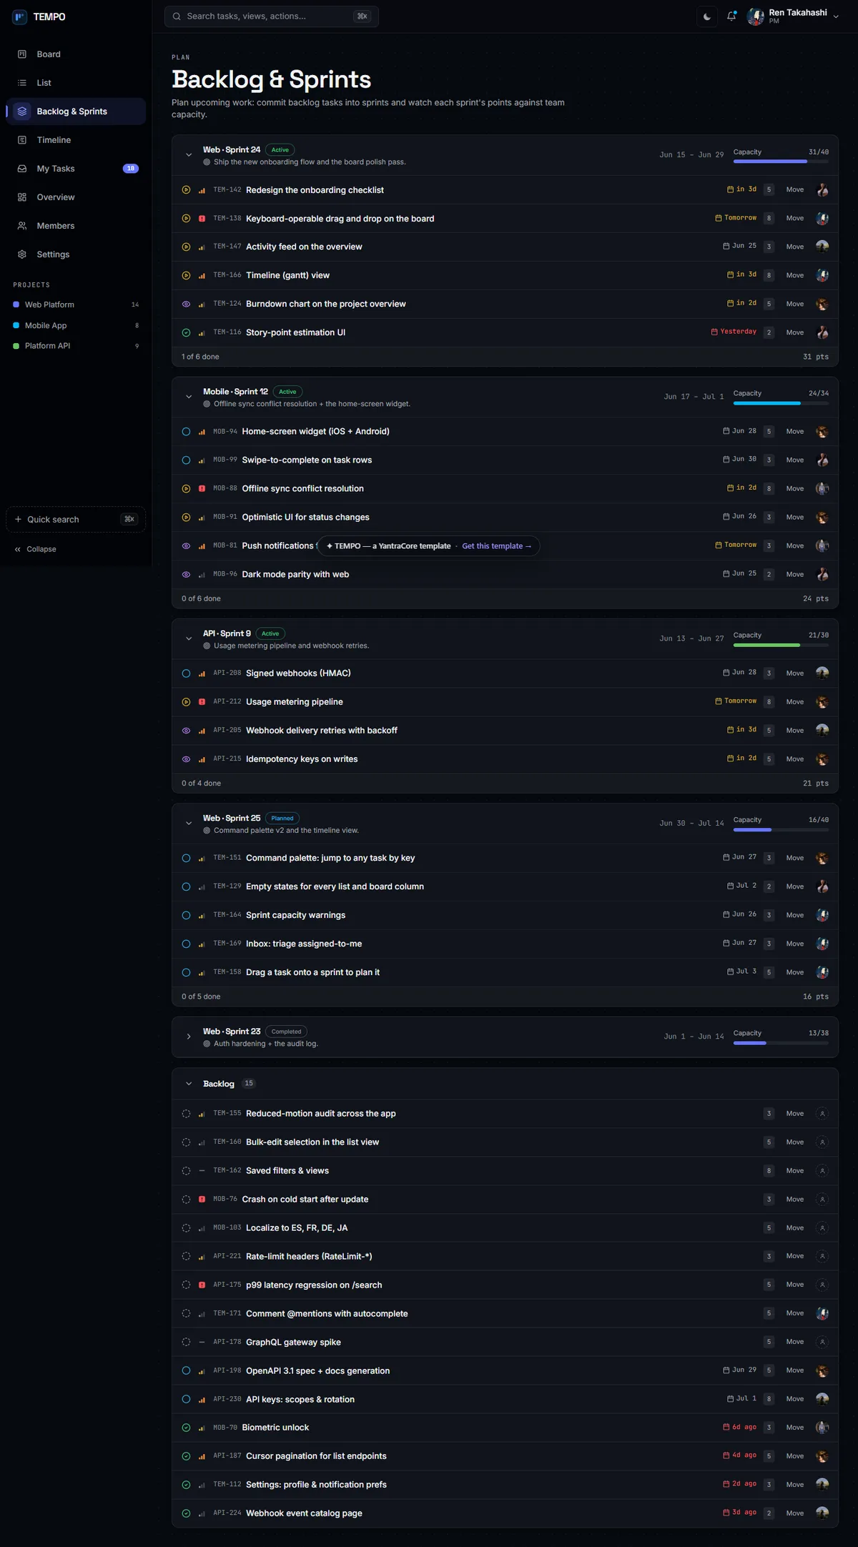858x1547 pixels.
Task: Collapse the Web Sprint 24 section
Action: click(189, 155)
